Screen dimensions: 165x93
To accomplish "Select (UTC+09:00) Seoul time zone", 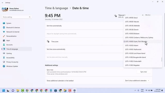I will pyautogui.click(x=143, y=18).
